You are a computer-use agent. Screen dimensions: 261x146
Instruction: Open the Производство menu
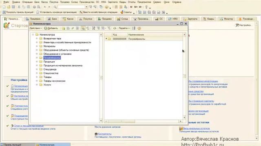click(x=87, y=2)
